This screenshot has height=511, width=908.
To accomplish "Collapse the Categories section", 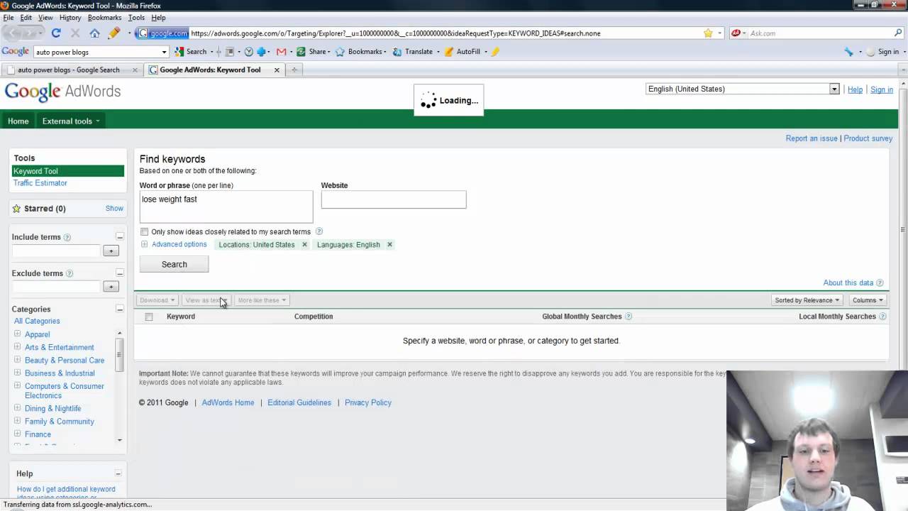I will [120, 309].
